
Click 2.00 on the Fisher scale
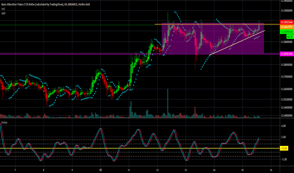[x=283, y=137]
